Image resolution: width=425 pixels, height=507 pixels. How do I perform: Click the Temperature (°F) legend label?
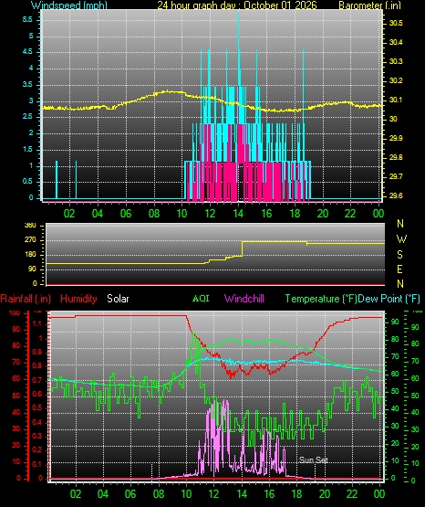(321, 299)
